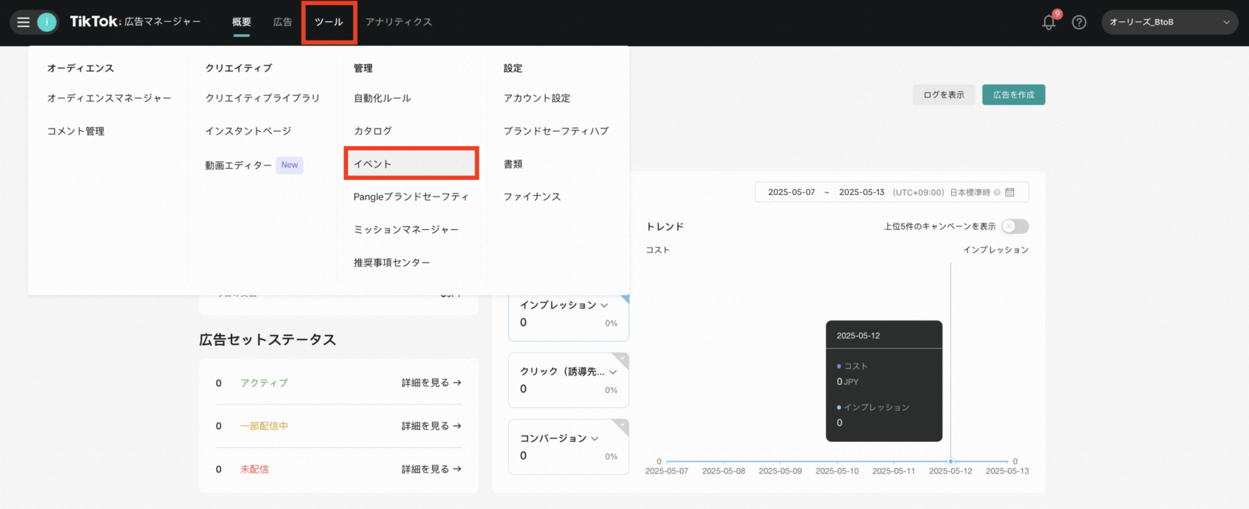Open the help question mark icon
The width and height of the screenshot is (1249, 509).
1079,22
